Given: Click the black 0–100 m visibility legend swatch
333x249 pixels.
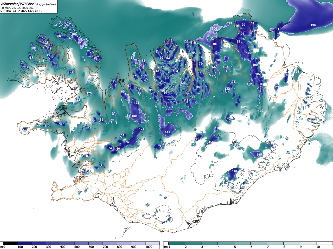Looking at the screenshot, I should pyautogui.click(x=11, y=243).
